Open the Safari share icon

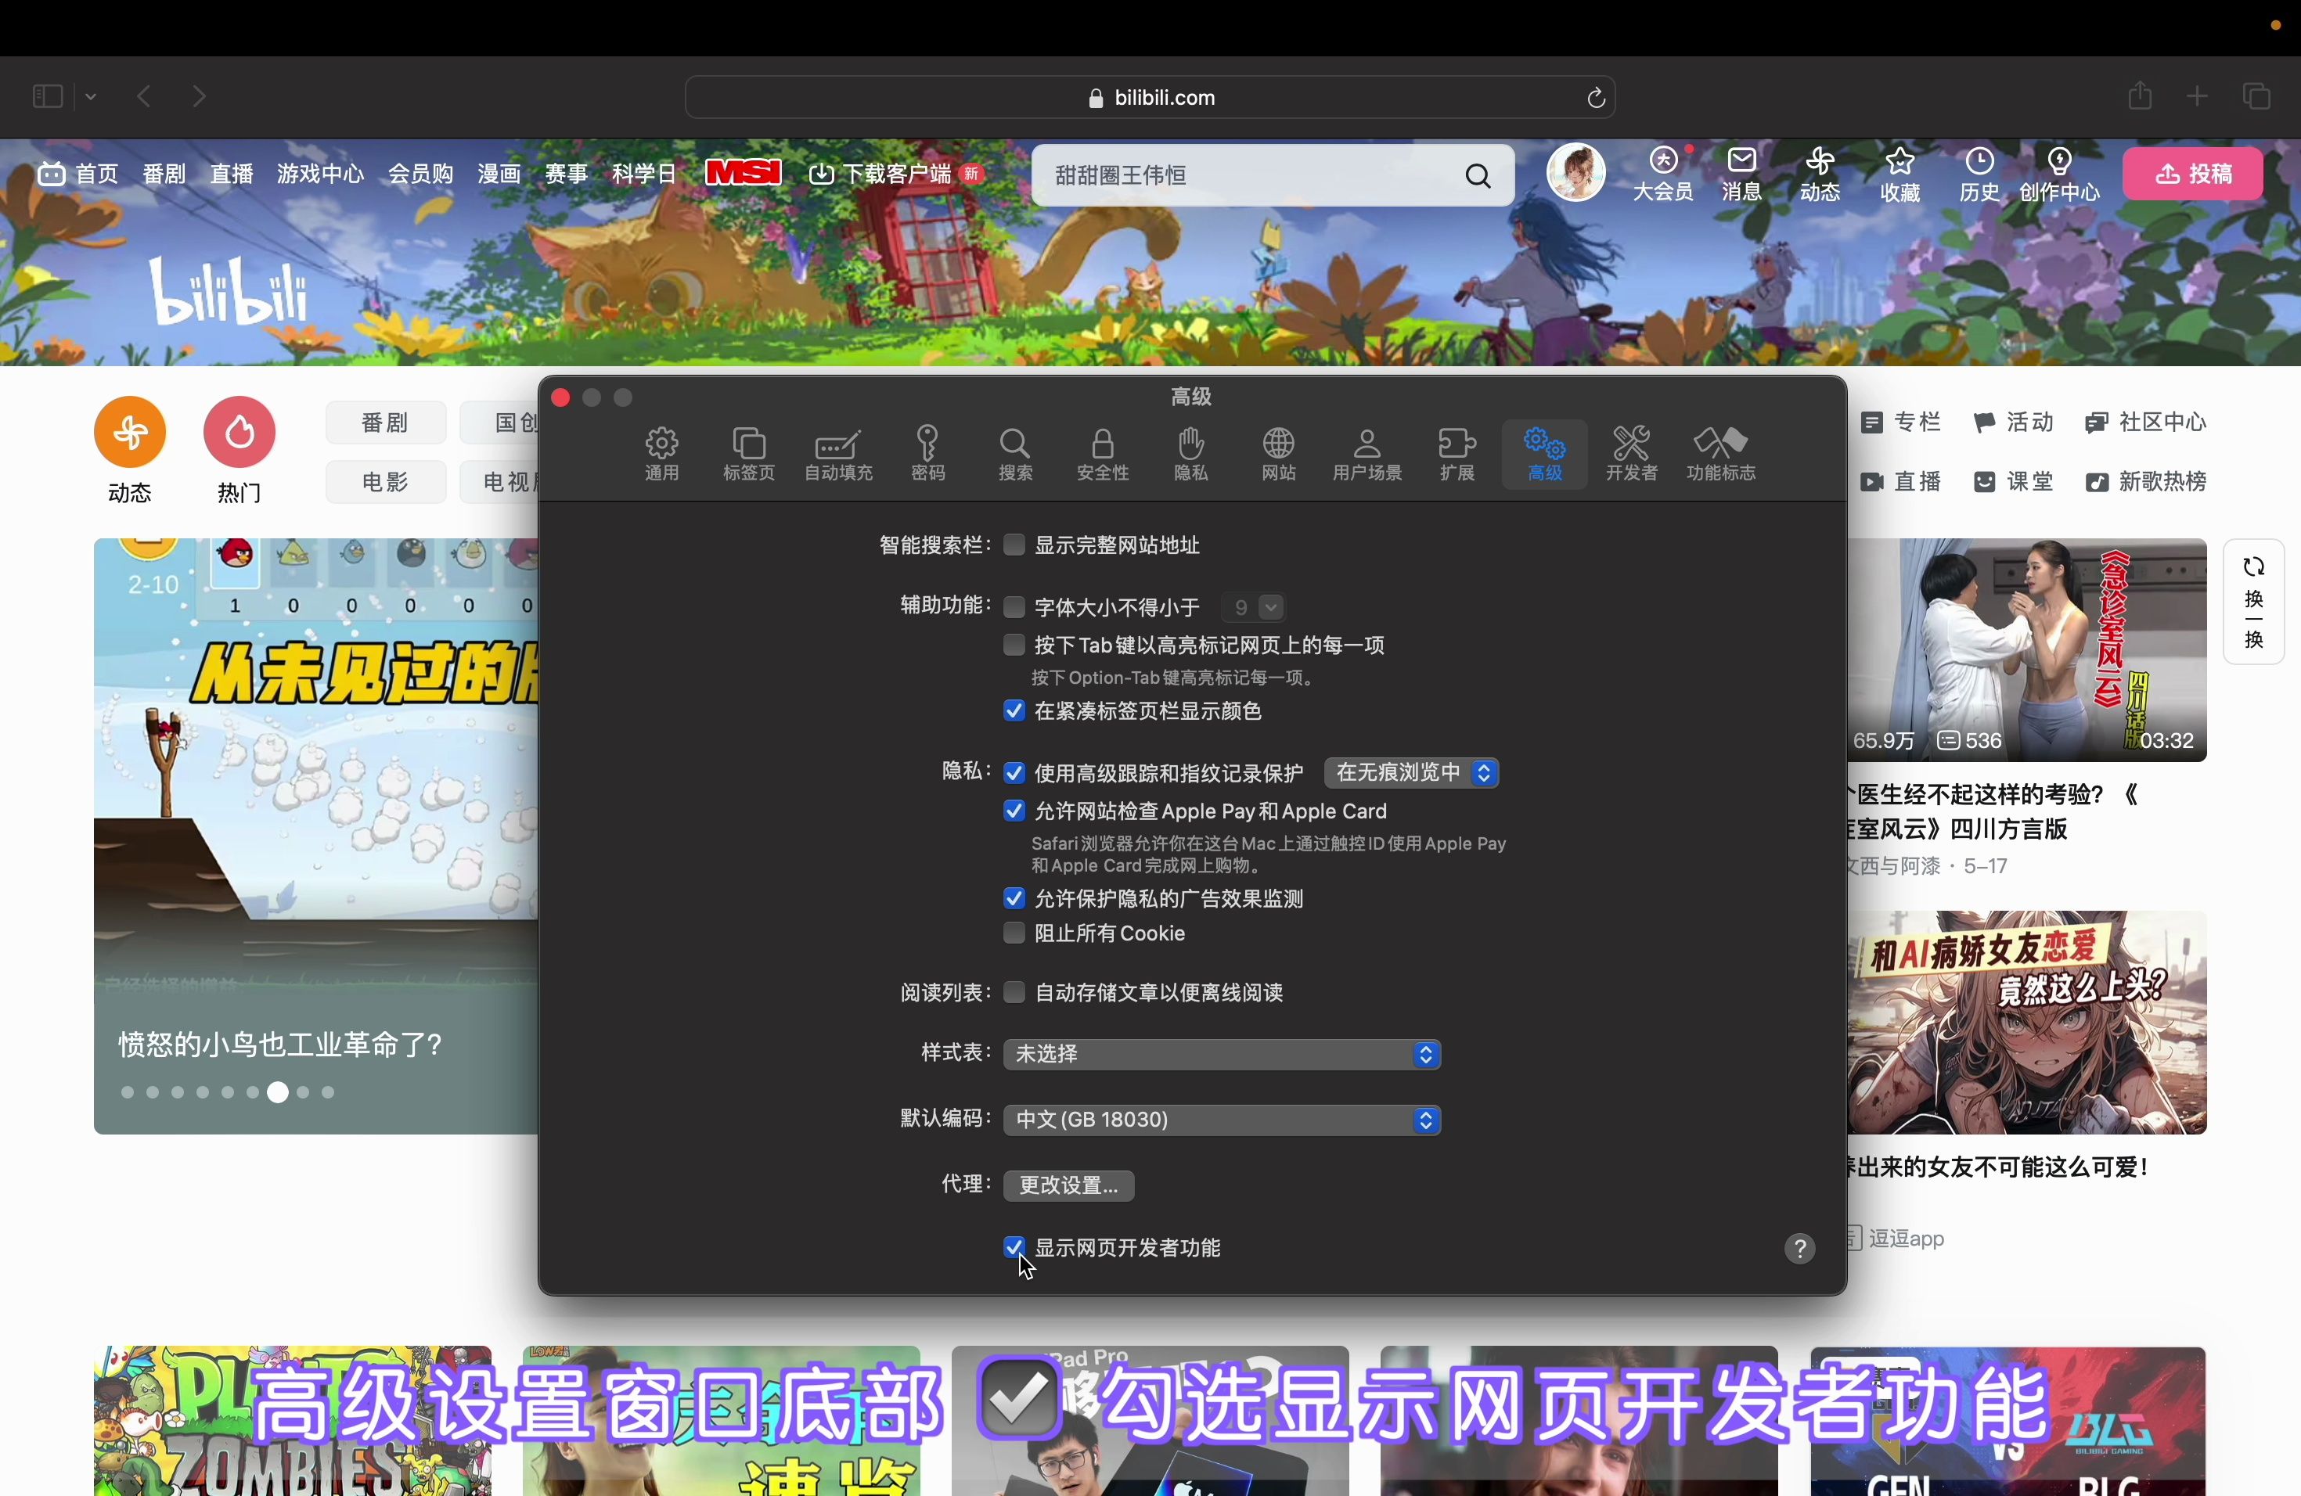[2140, 95]
